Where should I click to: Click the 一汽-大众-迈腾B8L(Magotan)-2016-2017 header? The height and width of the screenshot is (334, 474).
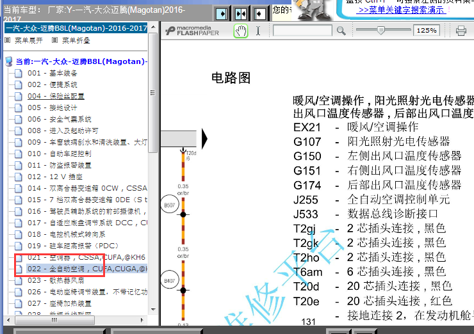[76, 28]
